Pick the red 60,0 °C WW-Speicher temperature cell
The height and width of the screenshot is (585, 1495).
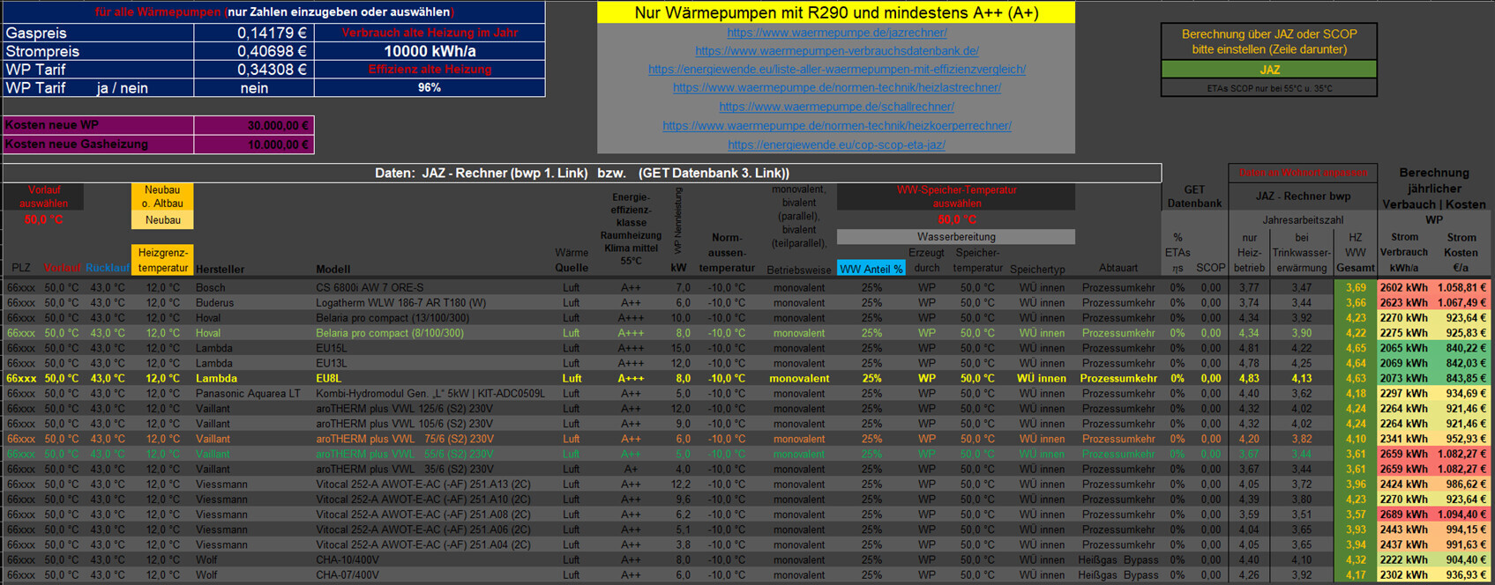click(x=956, y=219)
